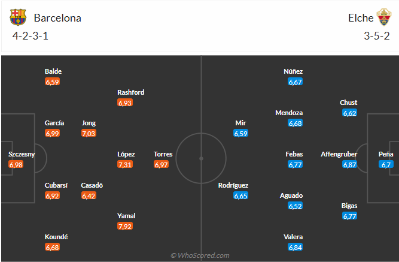
Task: Click the Barcelona team name
Action: point(57,18)
